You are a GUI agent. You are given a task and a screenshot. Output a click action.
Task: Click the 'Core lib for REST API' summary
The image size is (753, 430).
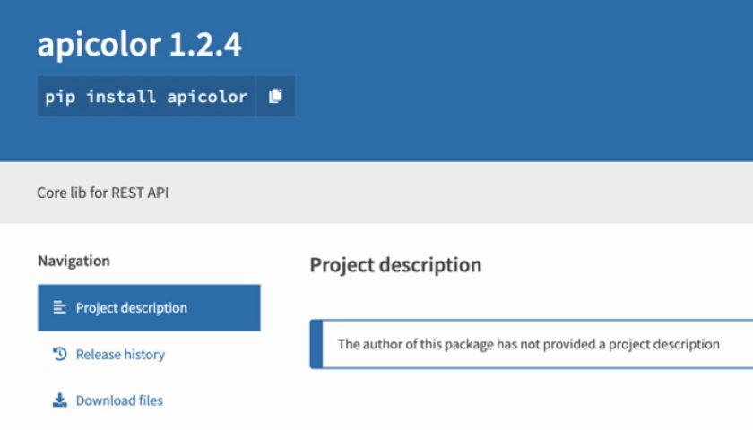click(x=103, y=193)
